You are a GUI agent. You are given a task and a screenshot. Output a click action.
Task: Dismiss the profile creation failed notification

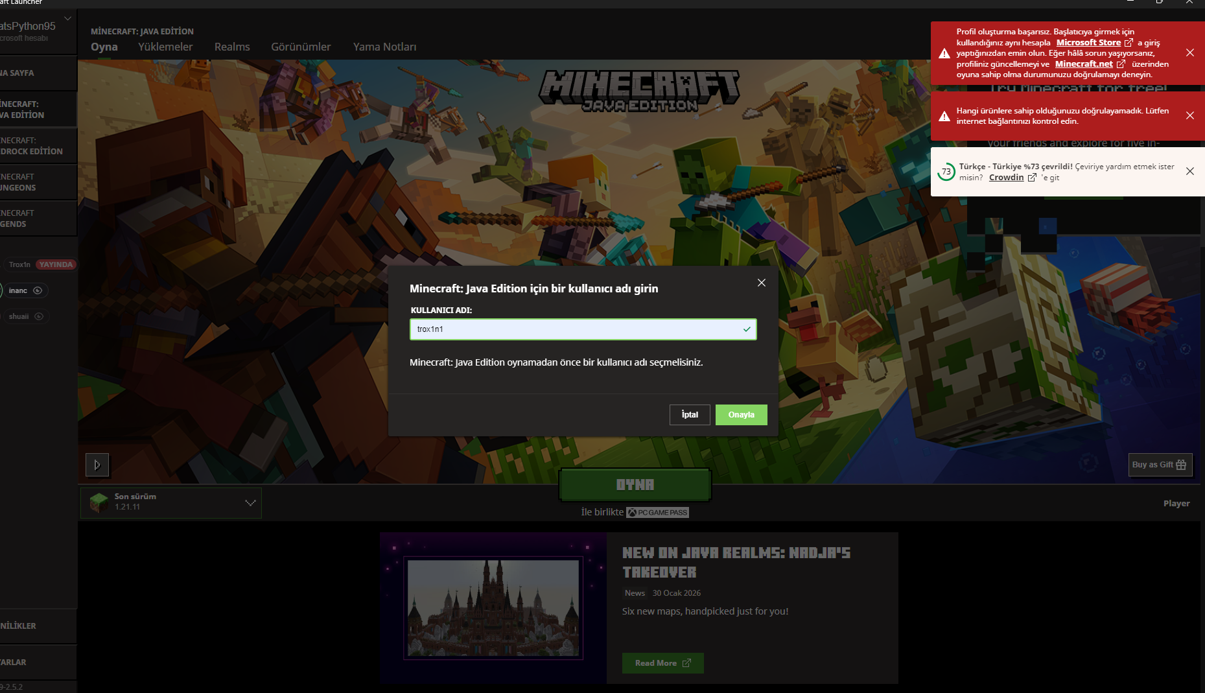1189,53
